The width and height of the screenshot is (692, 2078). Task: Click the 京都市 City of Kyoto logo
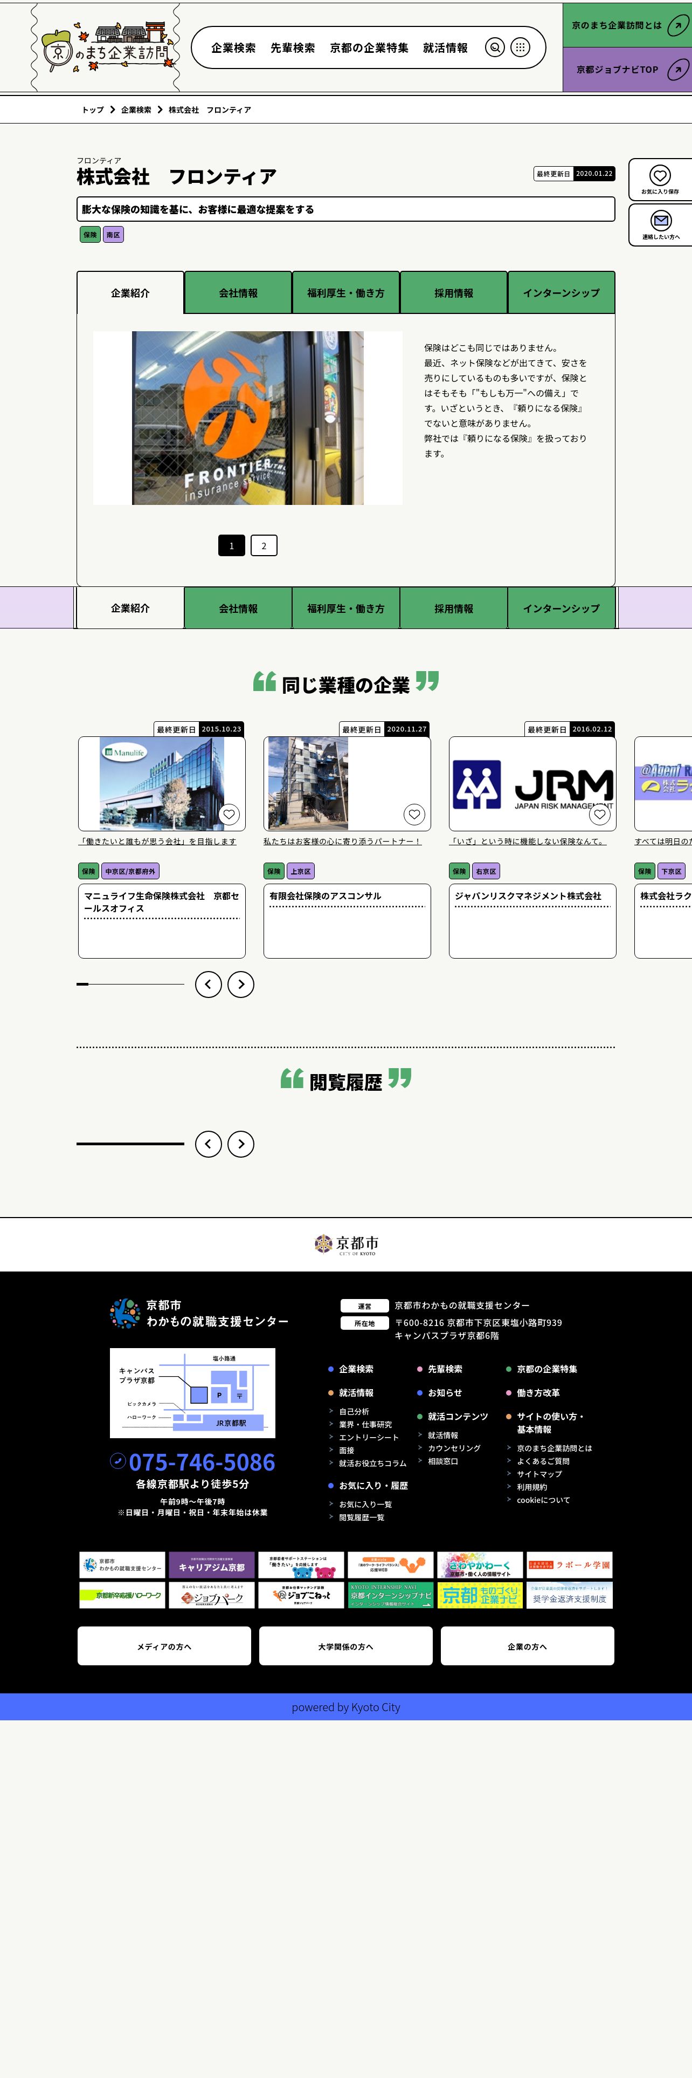pos(345,1244)
